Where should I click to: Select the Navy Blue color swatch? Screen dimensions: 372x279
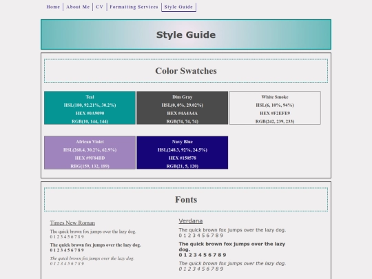point(182,152)
